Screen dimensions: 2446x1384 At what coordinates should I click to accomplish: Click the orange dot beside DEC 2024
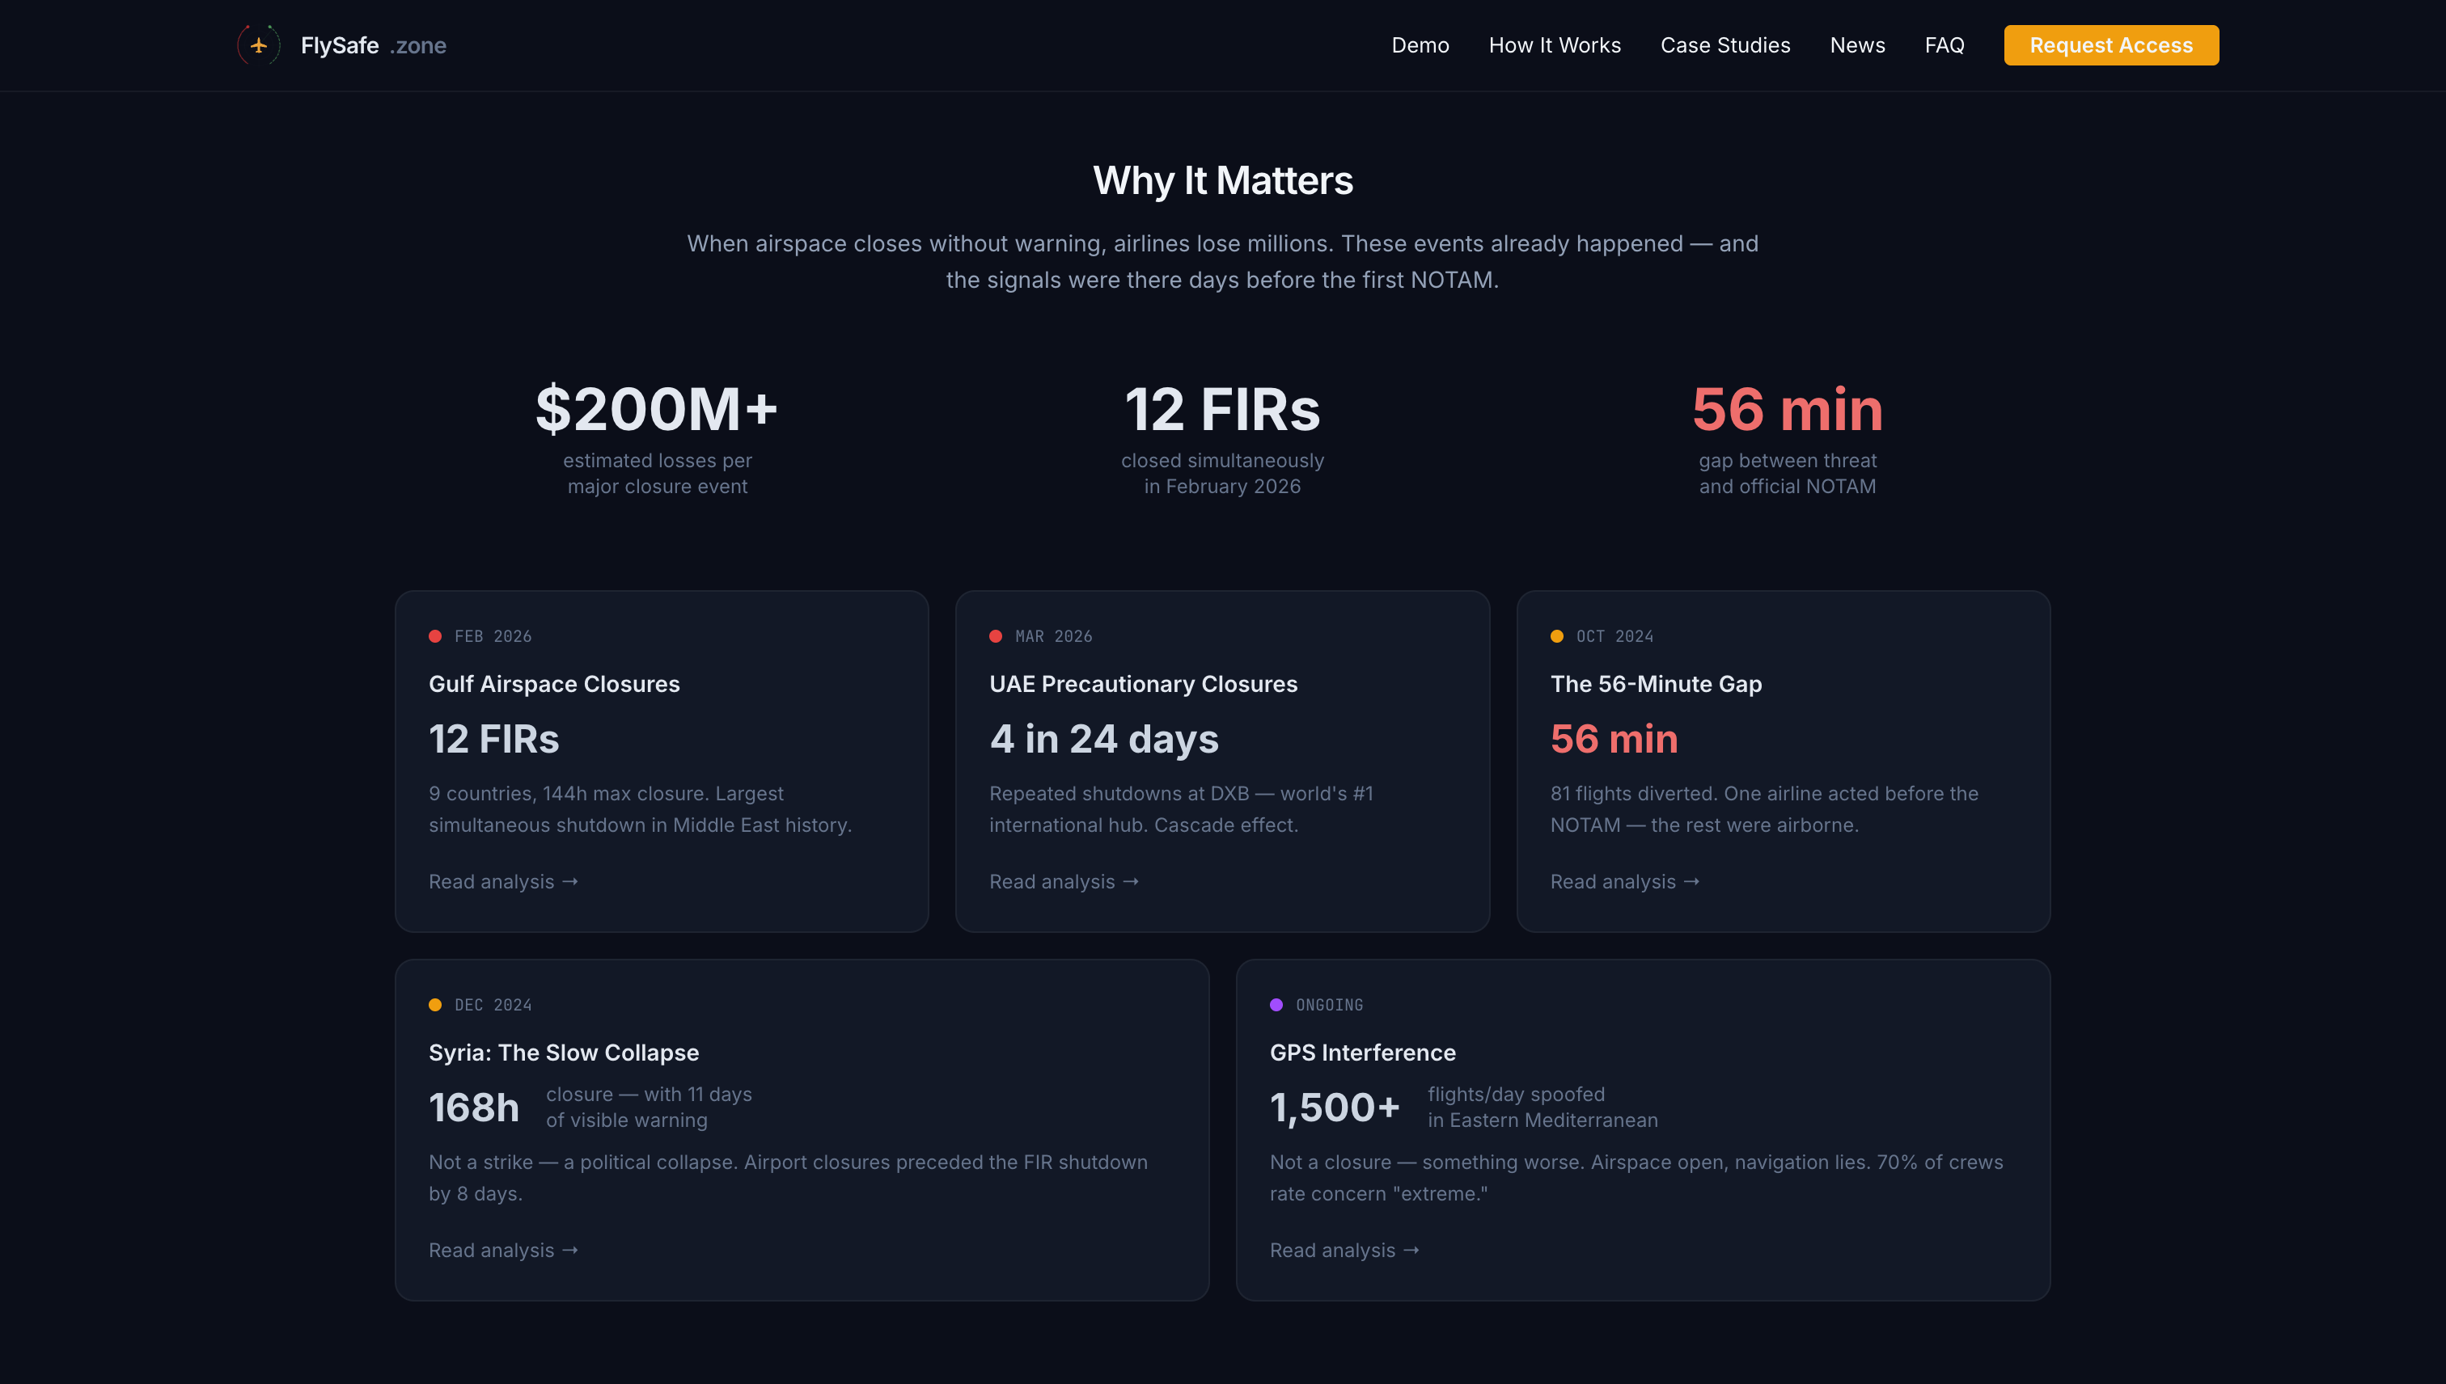click(434, 1005)
